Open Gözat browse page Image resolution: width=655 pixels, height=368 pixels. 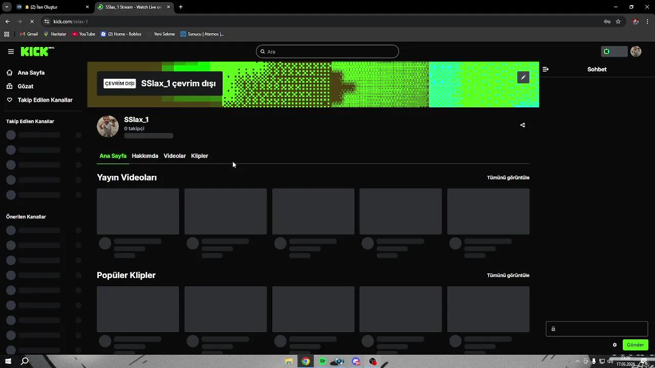click(26, 86)
